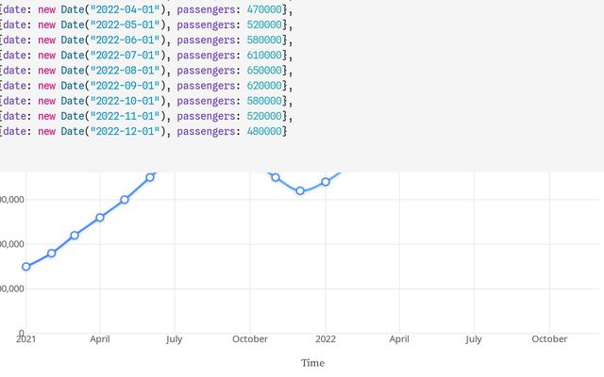Click the marker just after the first October tick

[x=276, y=177]
